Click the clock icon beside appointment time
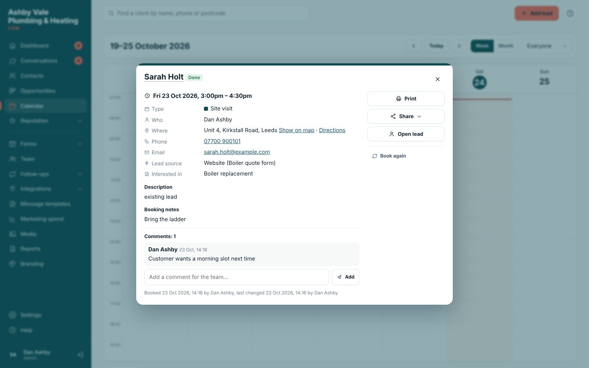This screenshot has width=589, height=368. 147,96
